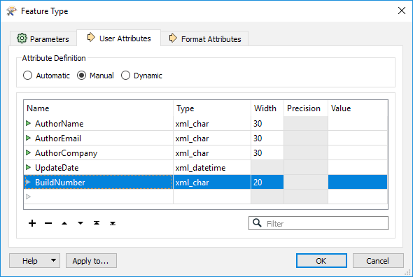Open the Help button dropdown arrow
This screenshot has width=413, height=277.
pos(53,260)
